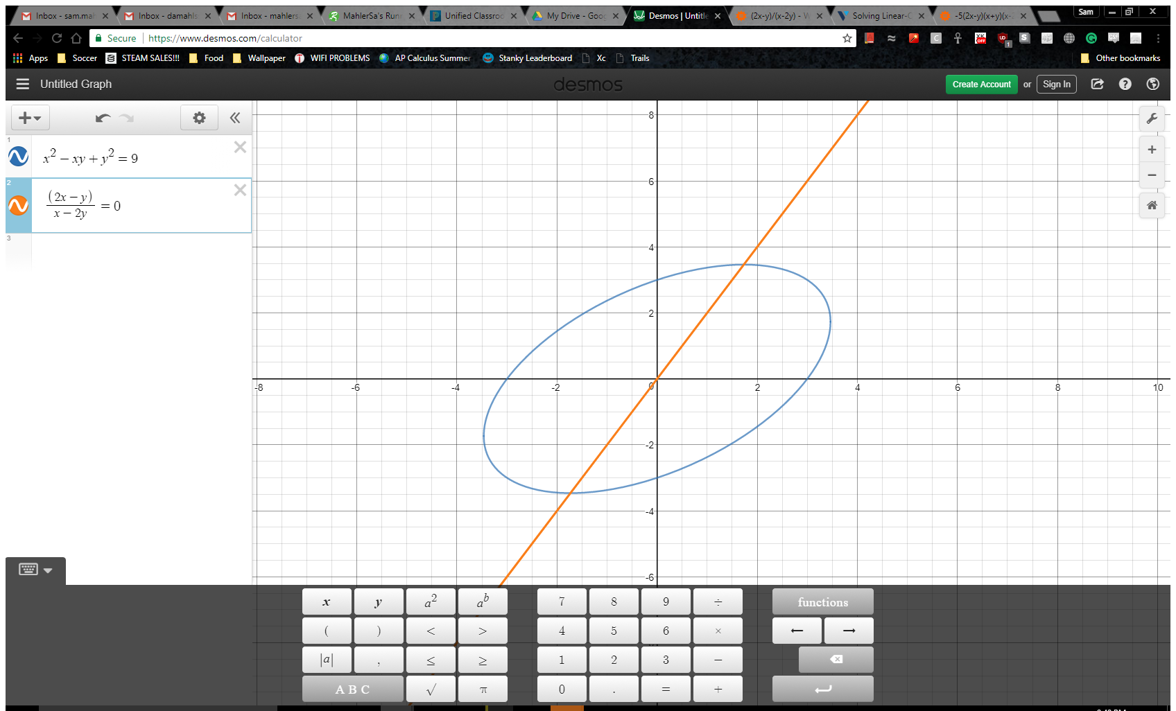Tap the greater-than-or-equal key

[483, 660]
